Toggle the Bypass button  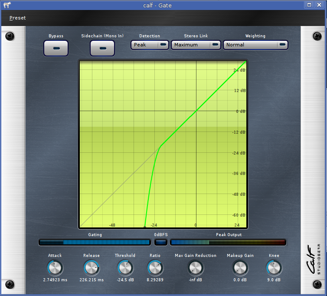click(x=56, y=48)
